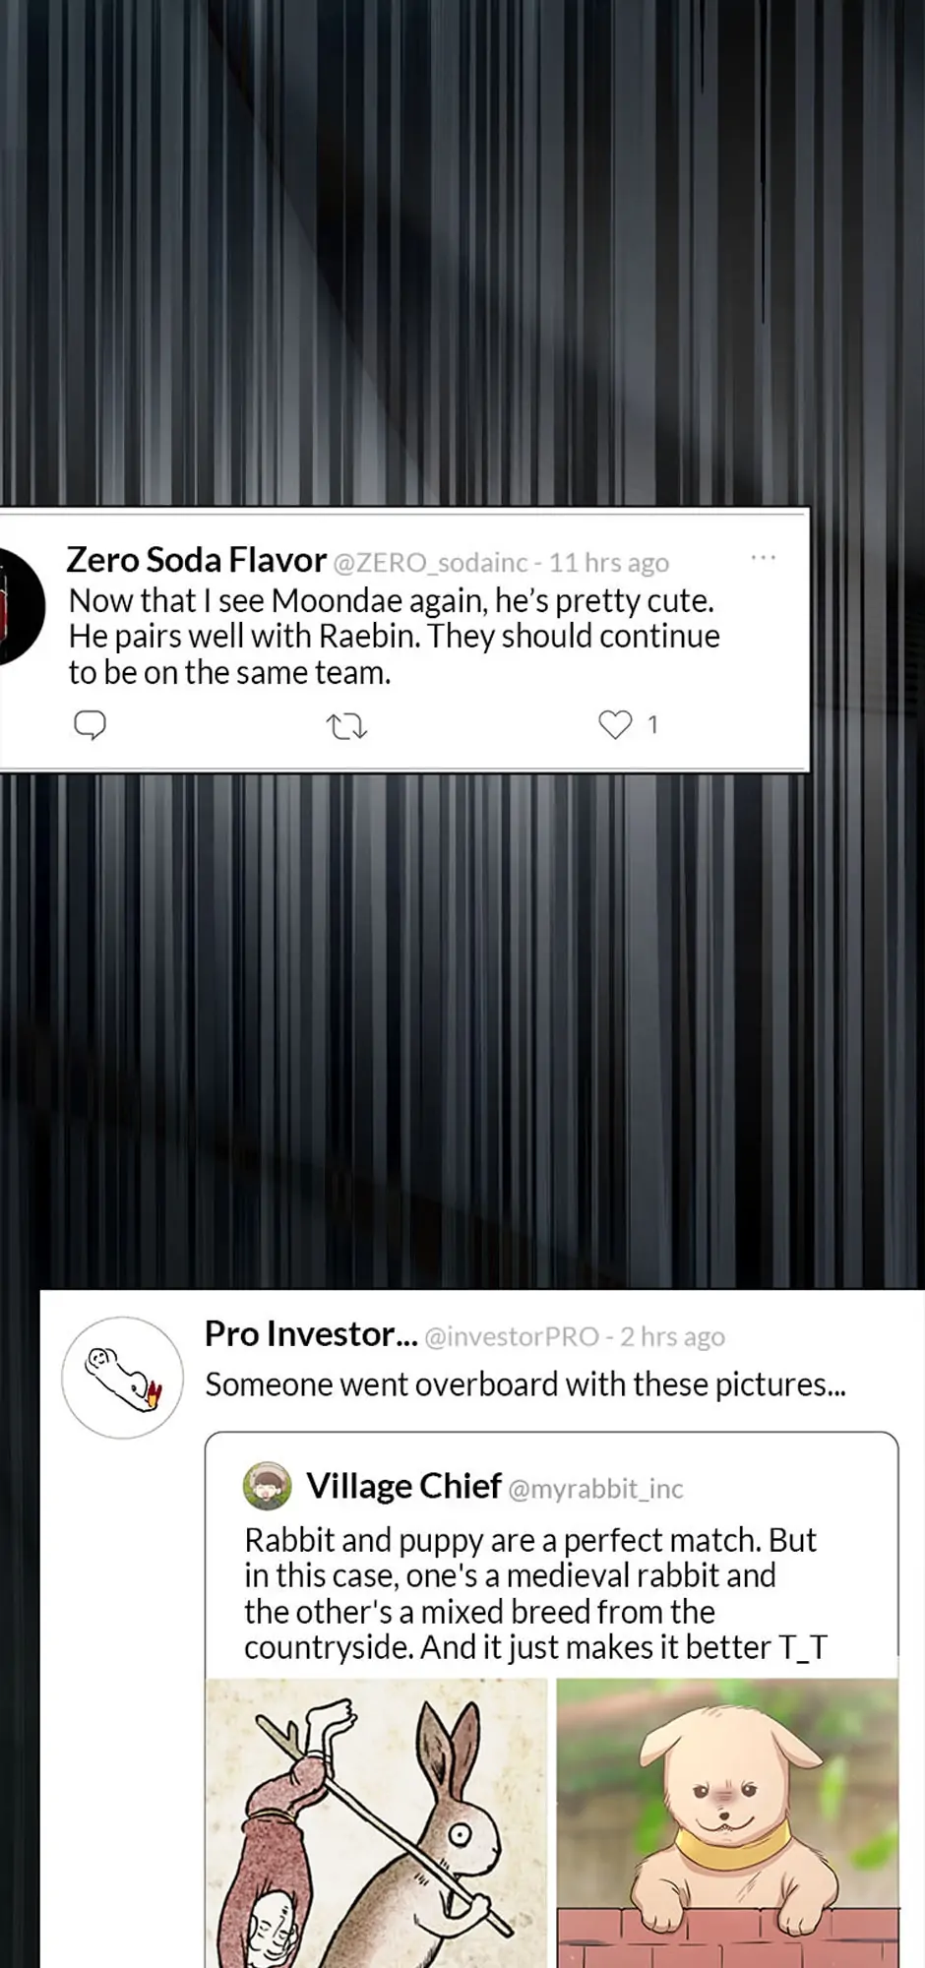Visit the @ZERO_sodainc handle
The width and height of the screenshot is (925, 1968).
[430, 563]
